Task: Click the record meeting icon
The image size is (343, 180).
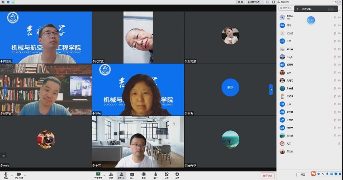Action: point(143,175)
